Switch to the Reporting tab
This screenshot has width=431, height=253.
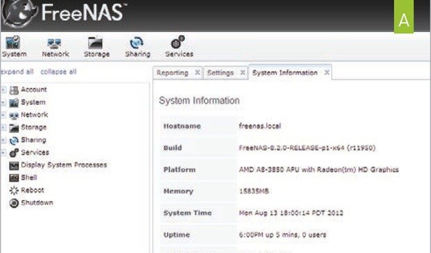tap(172, 73)
